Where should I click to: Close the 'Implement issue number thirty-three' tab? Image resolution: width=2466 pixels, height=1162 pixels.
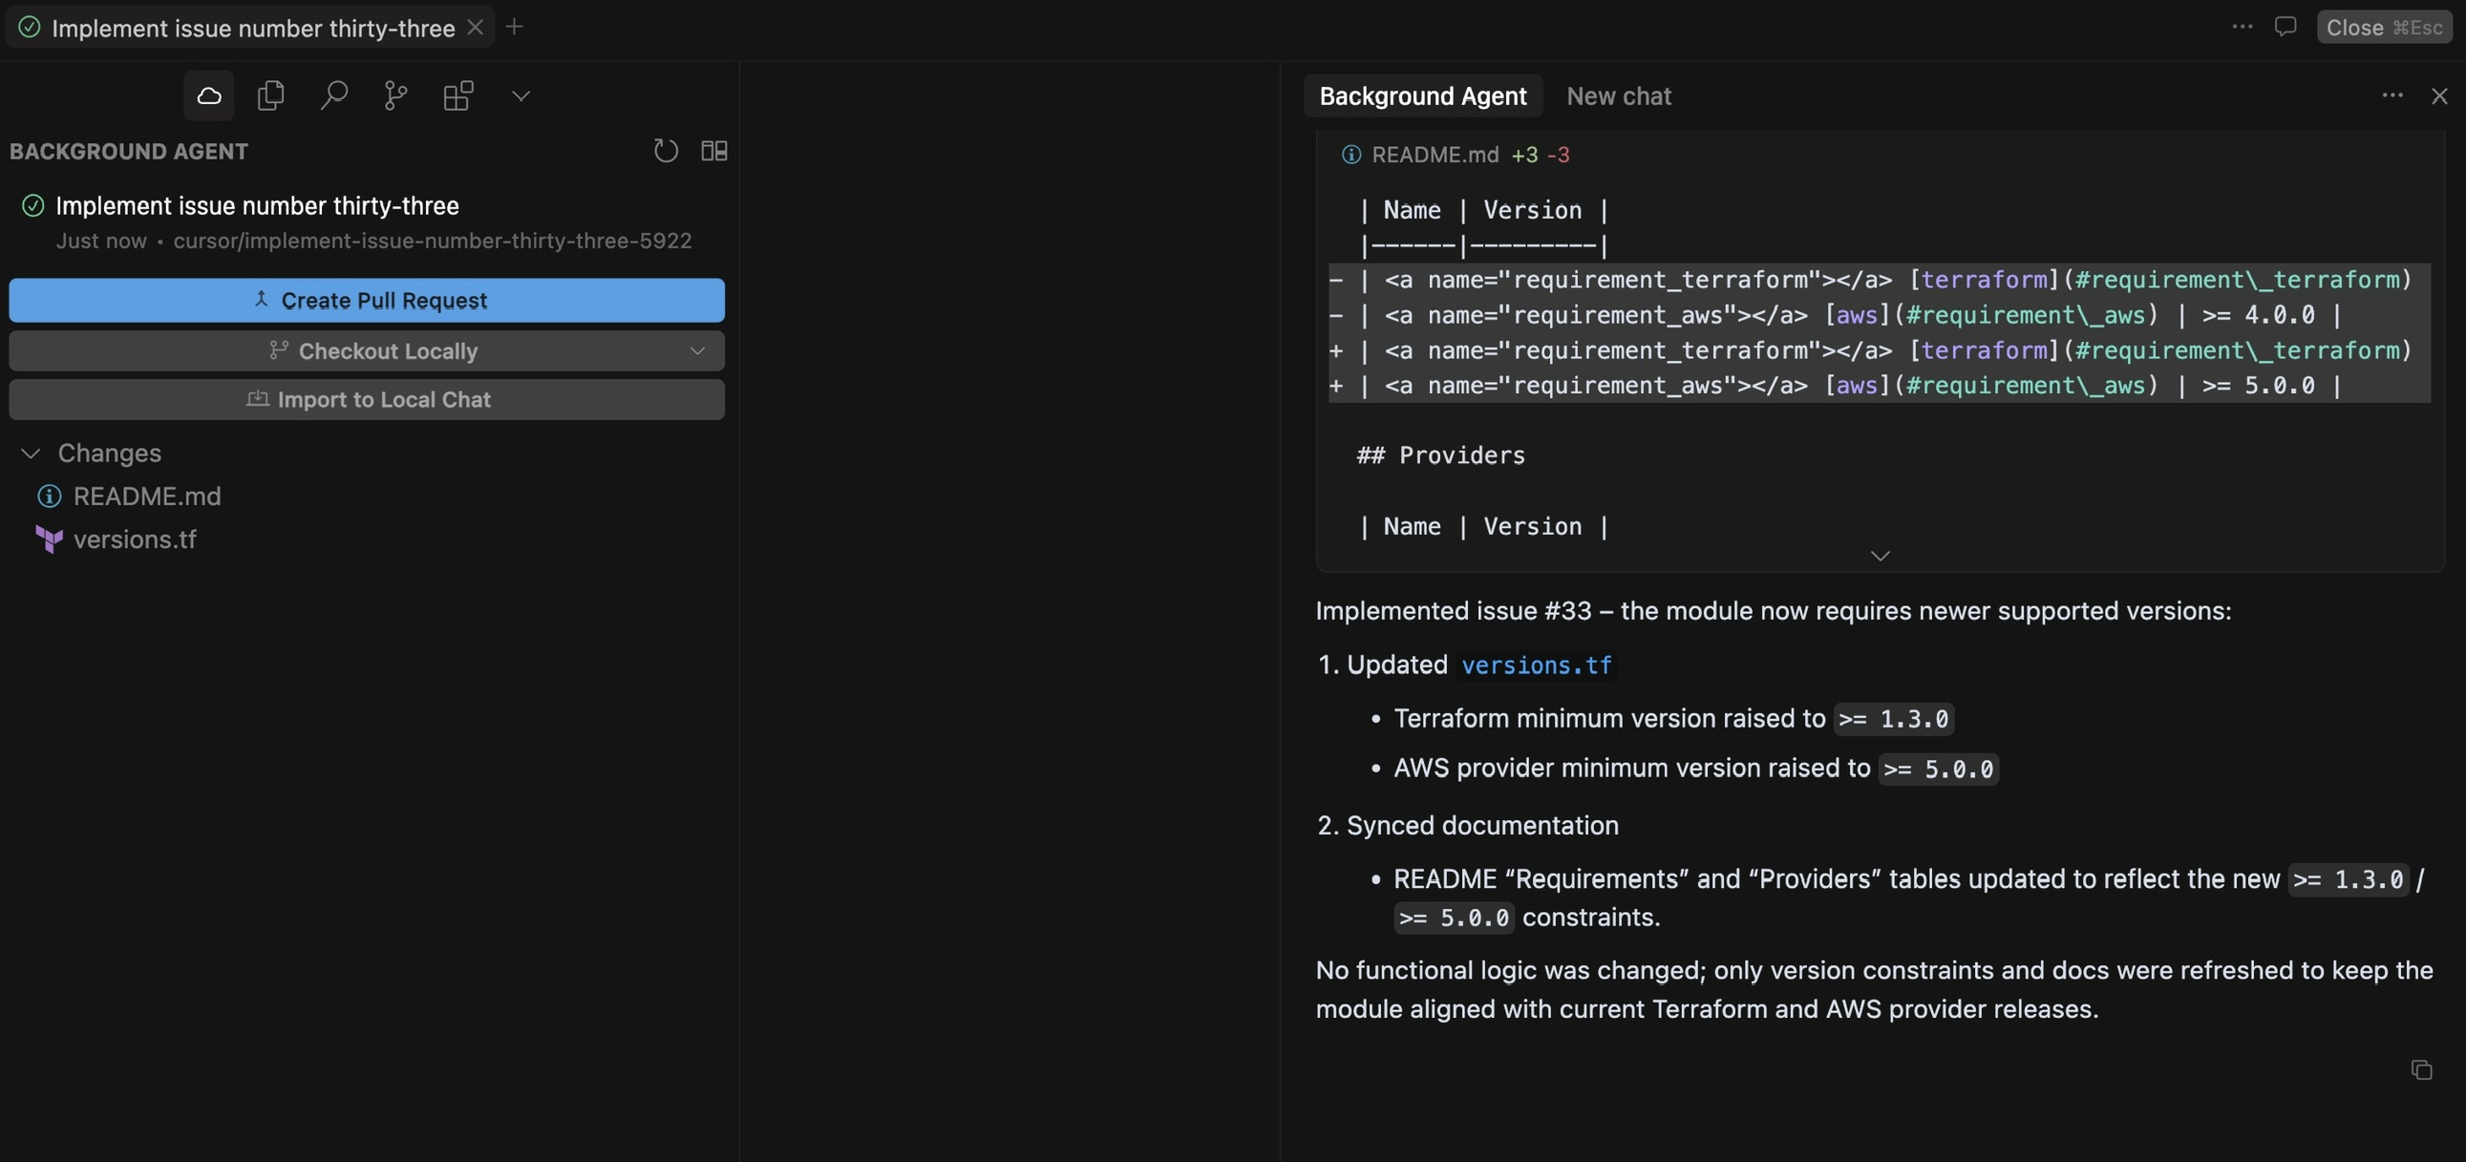coord(475,28)
